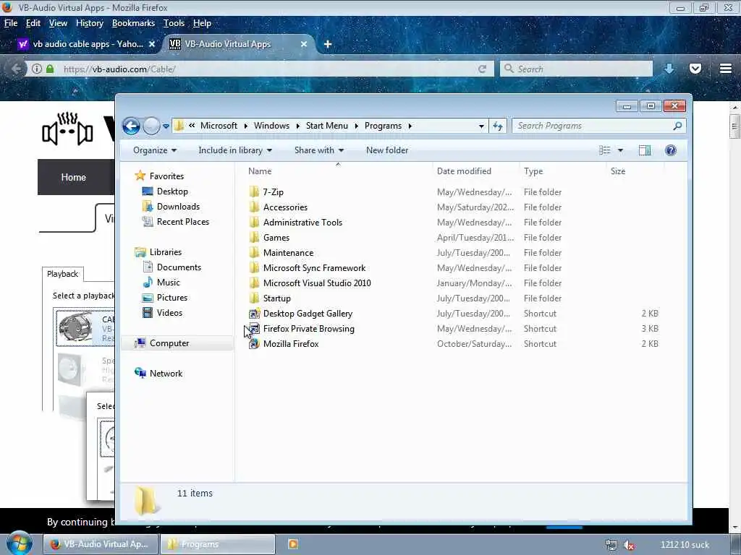Sort by the Size column header
The width and height of the screenshot is (741, 555).
click(x=618, y=171)
